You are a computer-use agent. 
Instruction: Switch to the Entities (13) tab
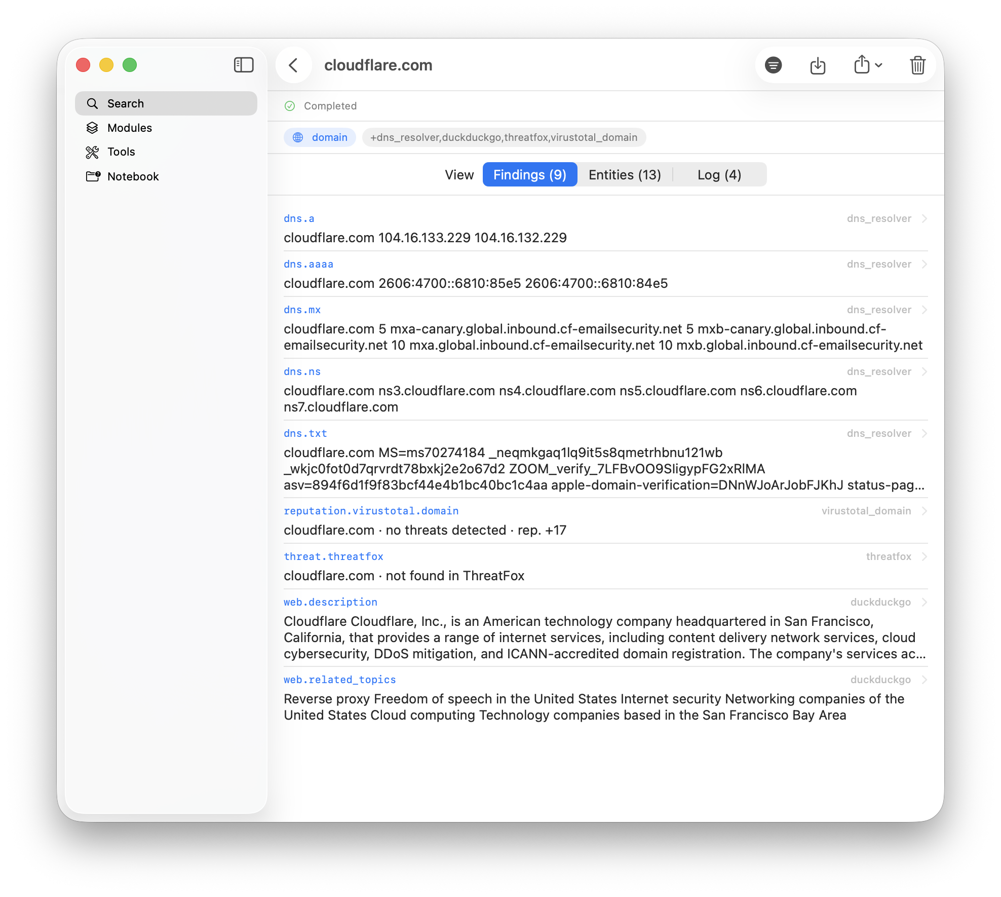(x=625, y=174)
